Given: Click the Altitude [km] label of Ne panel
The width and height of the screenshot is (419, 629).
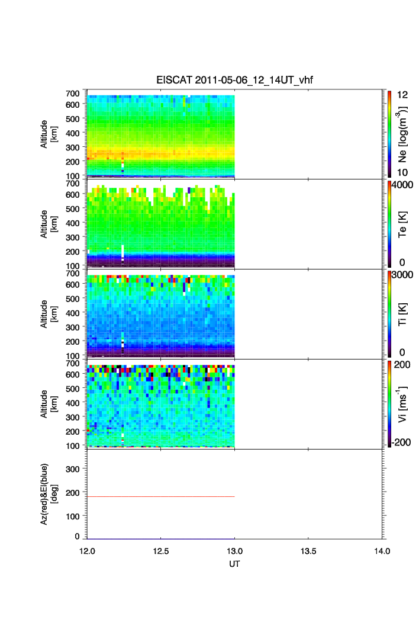Looking at the screenshot, I should (x=49, y=134).
